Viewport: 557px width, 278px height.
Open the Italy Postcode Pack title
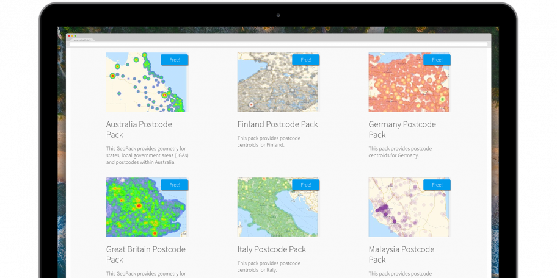(x=271, y=249)
